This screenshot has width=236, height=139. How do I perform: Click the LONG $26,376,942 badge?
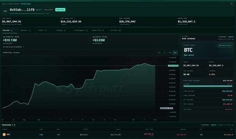coord(225,45)
